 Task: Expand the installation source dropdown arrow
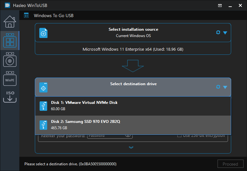click(225, 33)
